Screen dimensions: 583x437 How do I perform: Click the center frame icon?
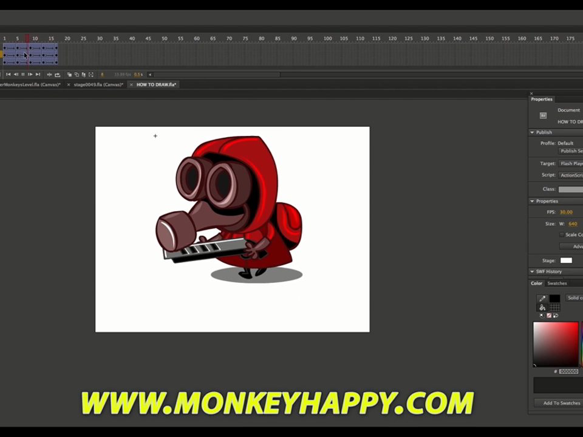(49, 75)
